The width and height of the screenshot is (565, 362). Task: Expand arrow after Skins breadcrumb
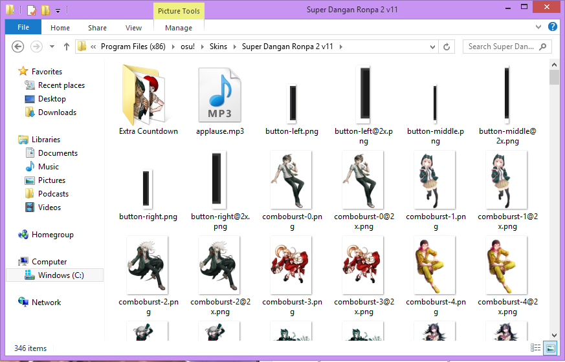click(x=234, y=47)
